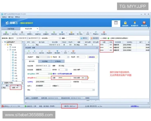151x121 pixels.
Task: Switch to the 凭证明细 tab
Action: coord(45,61)
